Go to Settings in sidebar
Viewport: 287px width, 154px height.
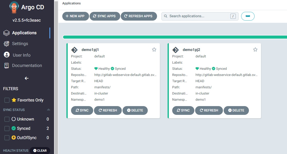click(x=20, y=44)
